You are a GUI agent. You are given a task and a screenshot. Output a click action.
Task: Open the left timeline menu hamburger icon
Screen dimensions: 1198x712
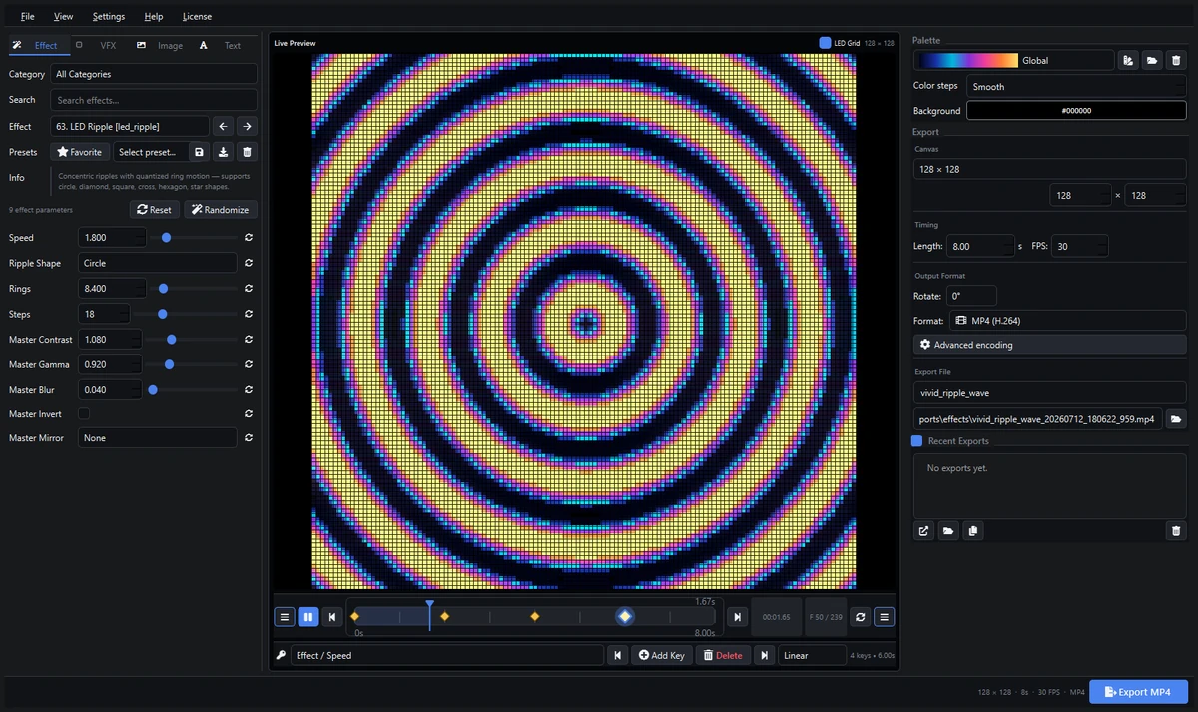(x=285, y=617)
